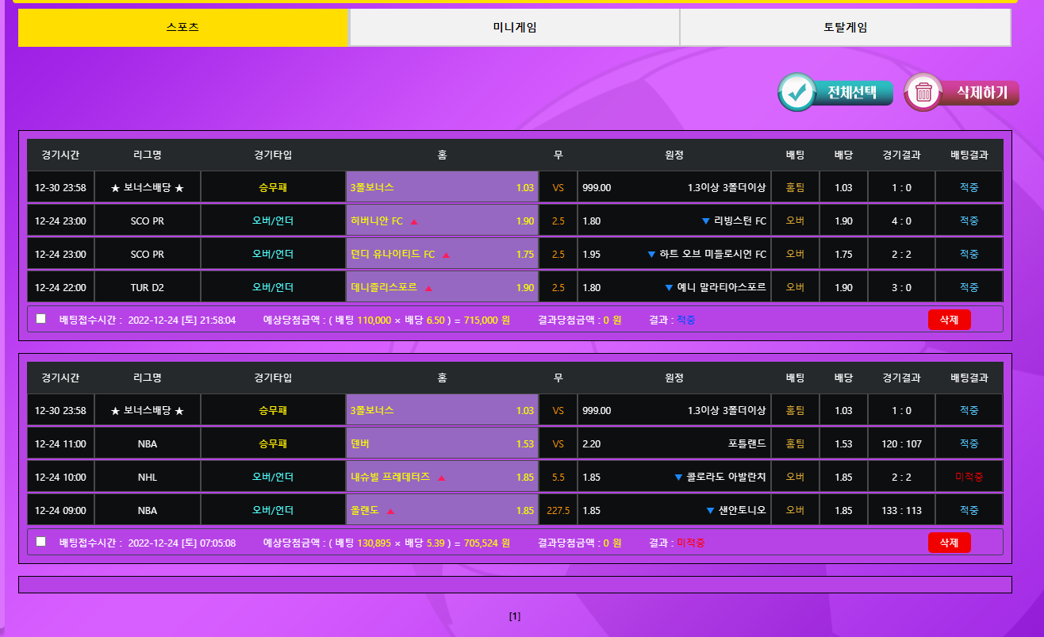Click blue down arrow beside 샌안토니오
The width and height of the screenshot is (1044, 637).
[x=710, y=511]
